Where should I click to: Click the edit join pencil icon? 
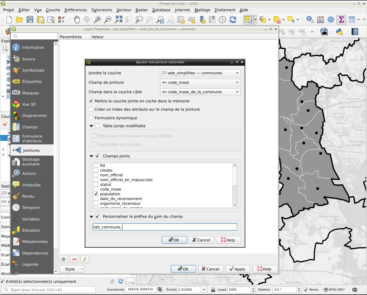(85, 259)
